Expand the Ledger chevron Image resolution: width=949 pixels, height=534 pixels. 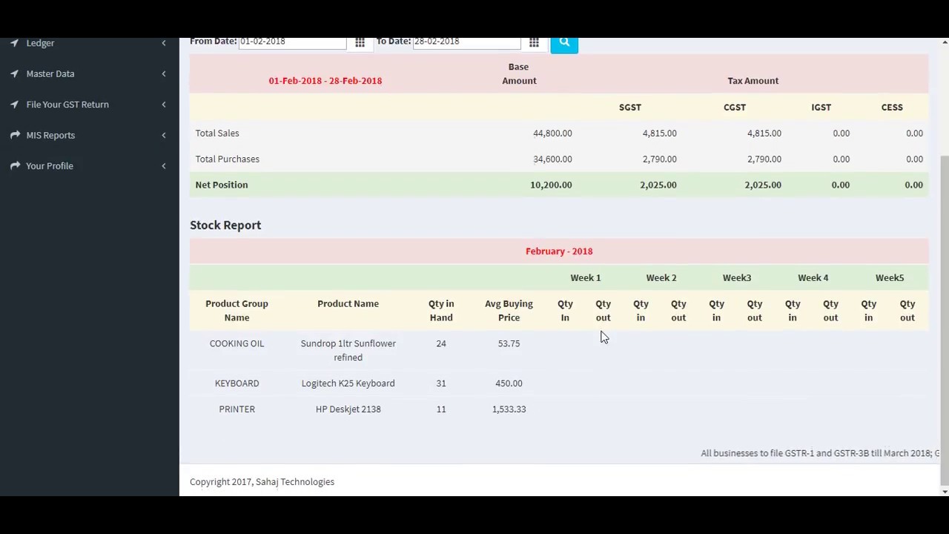click(x=164, y=43)
